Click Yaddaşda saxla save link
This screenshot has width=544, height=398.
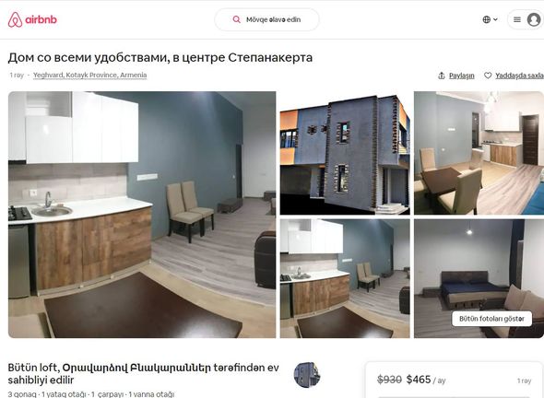[519, 76]
